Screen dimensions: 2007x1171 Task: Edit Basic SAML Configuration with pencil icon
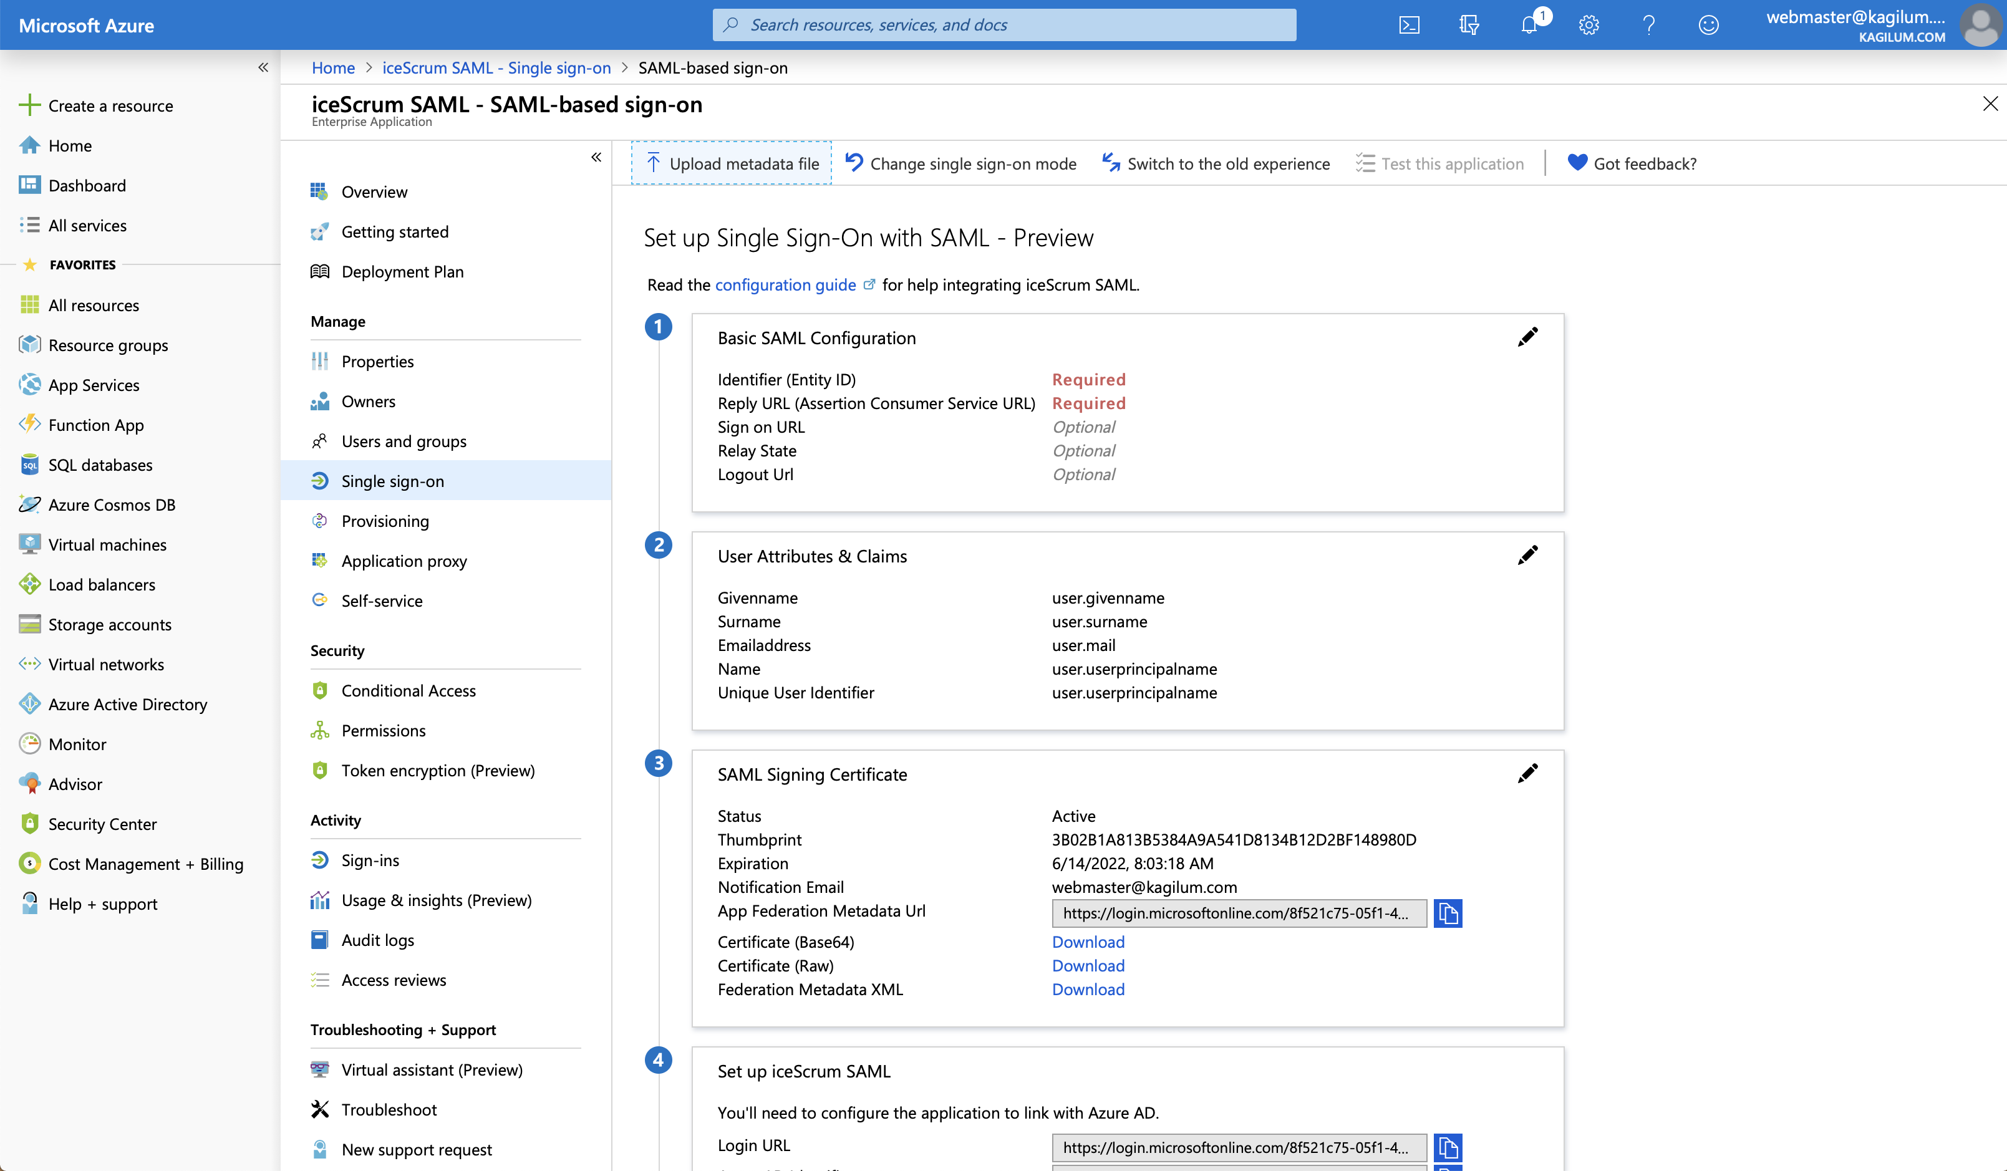pyautogui.click(x=1527, y=337)
